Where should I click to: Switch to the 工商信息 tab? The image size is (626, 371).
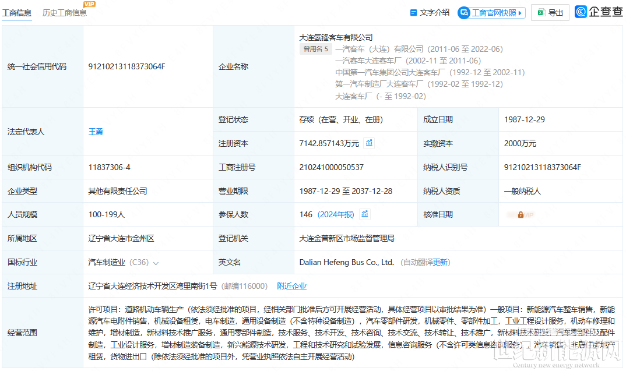[17, 12]
